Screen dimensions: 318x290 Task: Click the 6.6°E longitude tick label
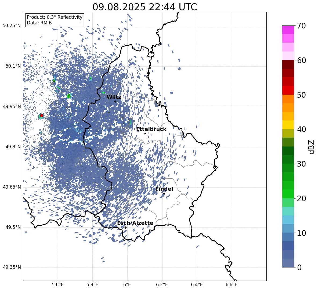(x=232, y=285)
